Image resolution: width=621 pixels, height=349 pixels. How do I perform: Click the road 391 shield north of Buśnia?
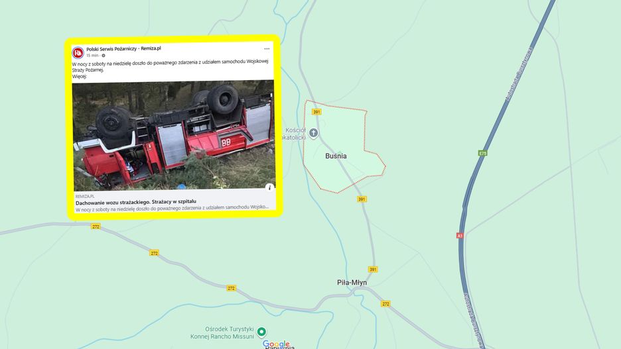click(x=316, y=112)
